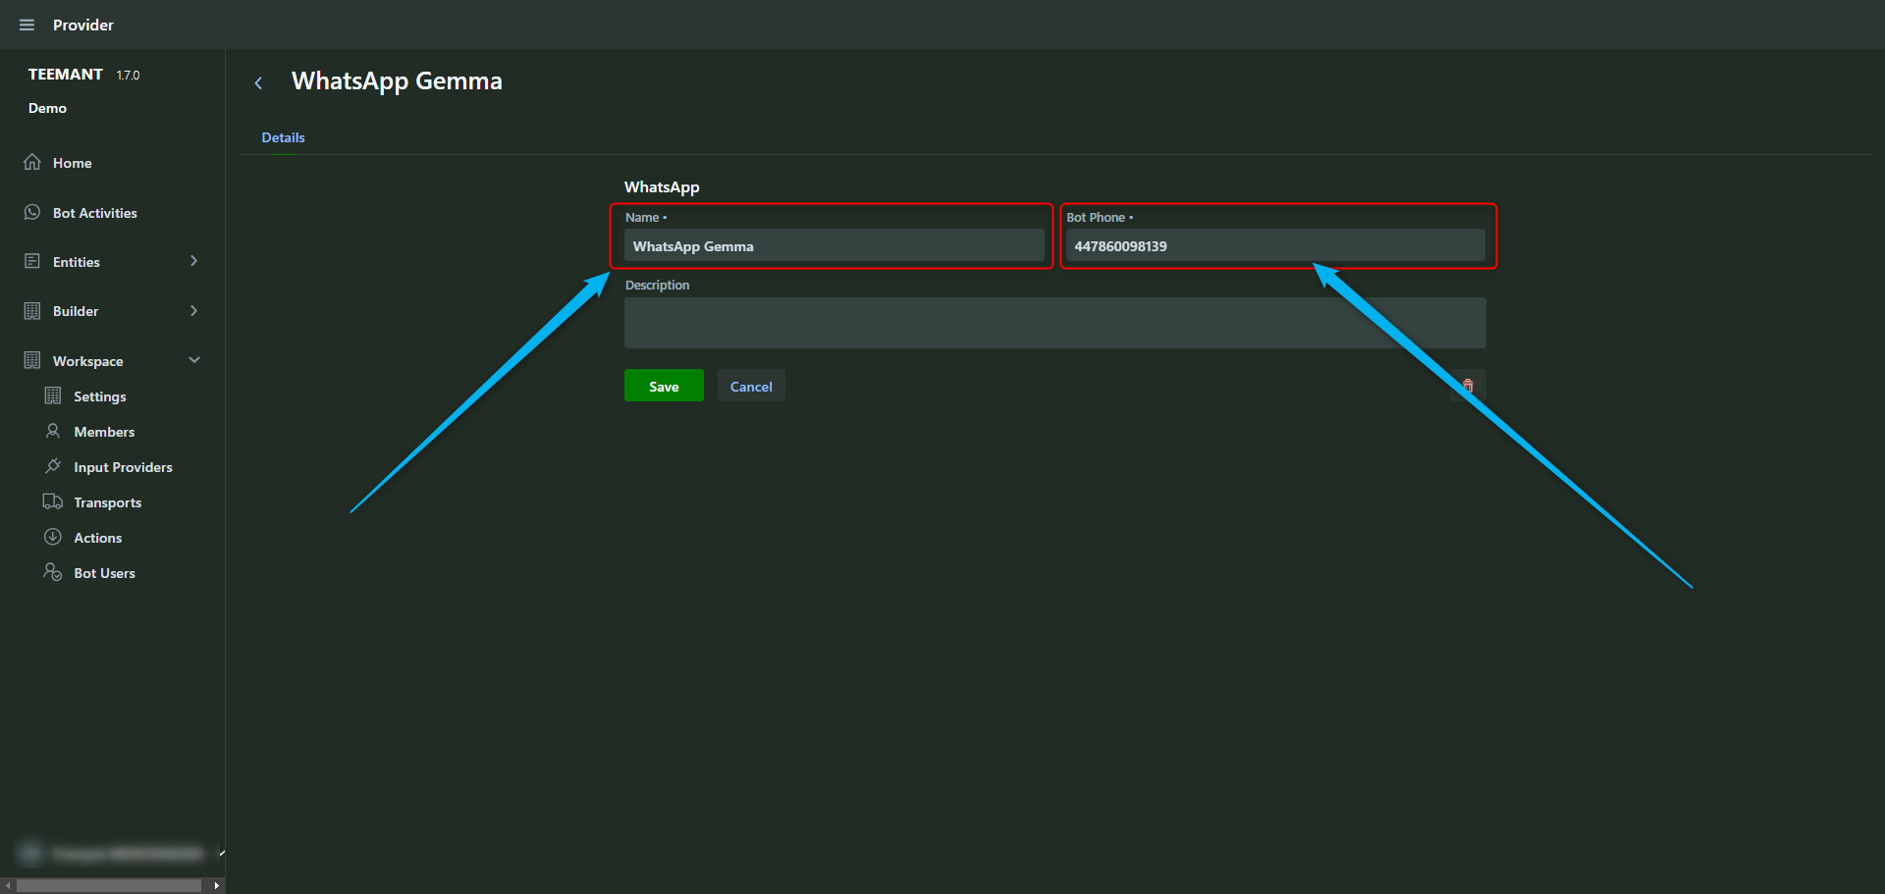Focus the Name input field

[834, 245]
